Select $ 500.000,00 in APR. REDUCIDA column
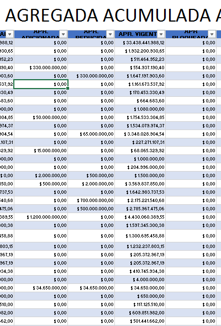The width and height of the screenshot is (221, 326). 91,175
